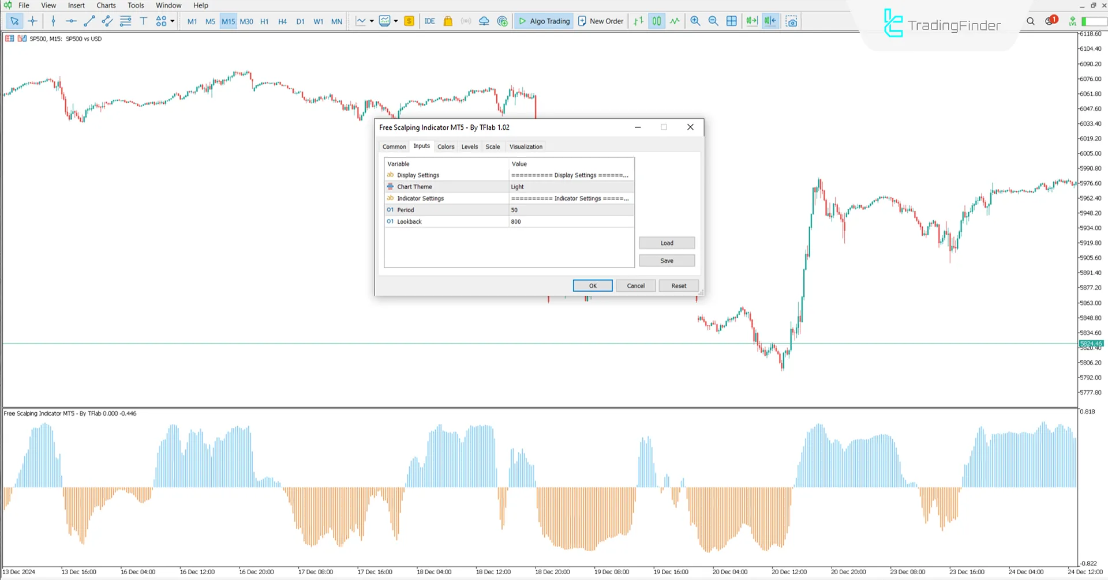Activate the Text annotation tool
The height and width of the screenshot is (580, 1108).
tap(143, 21)
